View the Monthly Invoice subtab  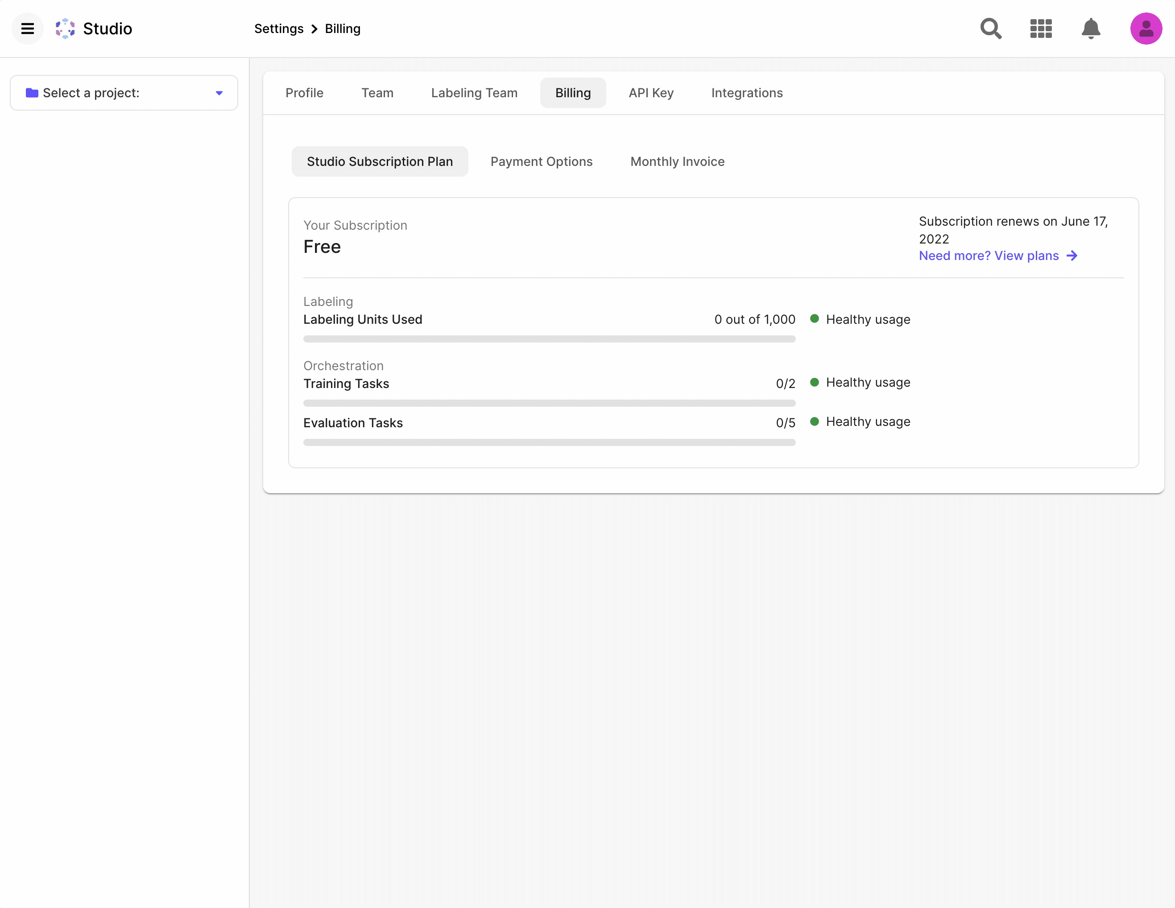(x=677, y=161)
